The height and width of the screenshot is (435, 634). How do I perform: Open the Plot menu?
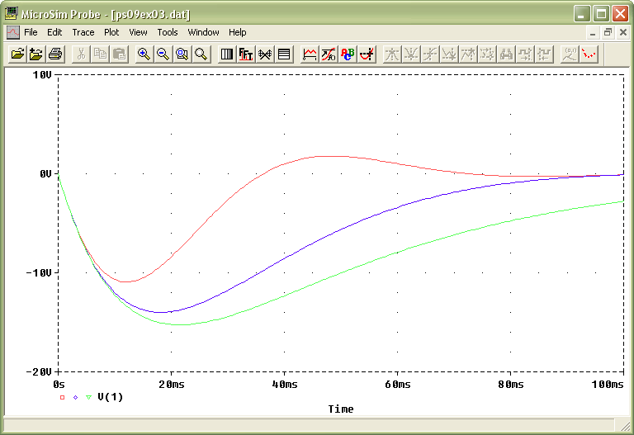click(x=111, y=32)
